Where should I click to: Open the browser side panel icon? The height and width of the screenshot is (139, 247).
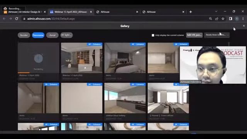click(231, 19)
